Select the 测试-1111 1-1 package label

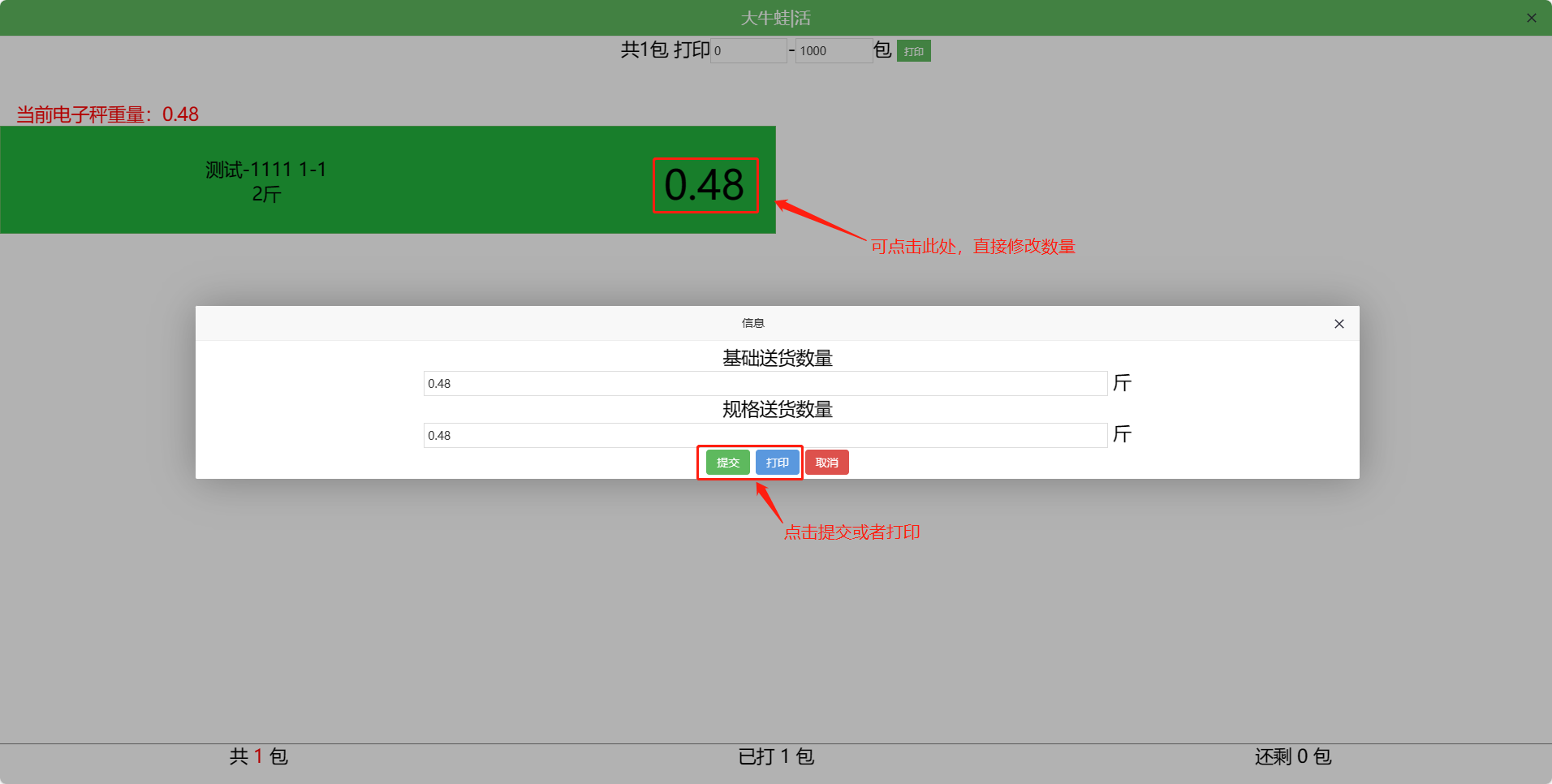tap(265, 170)
